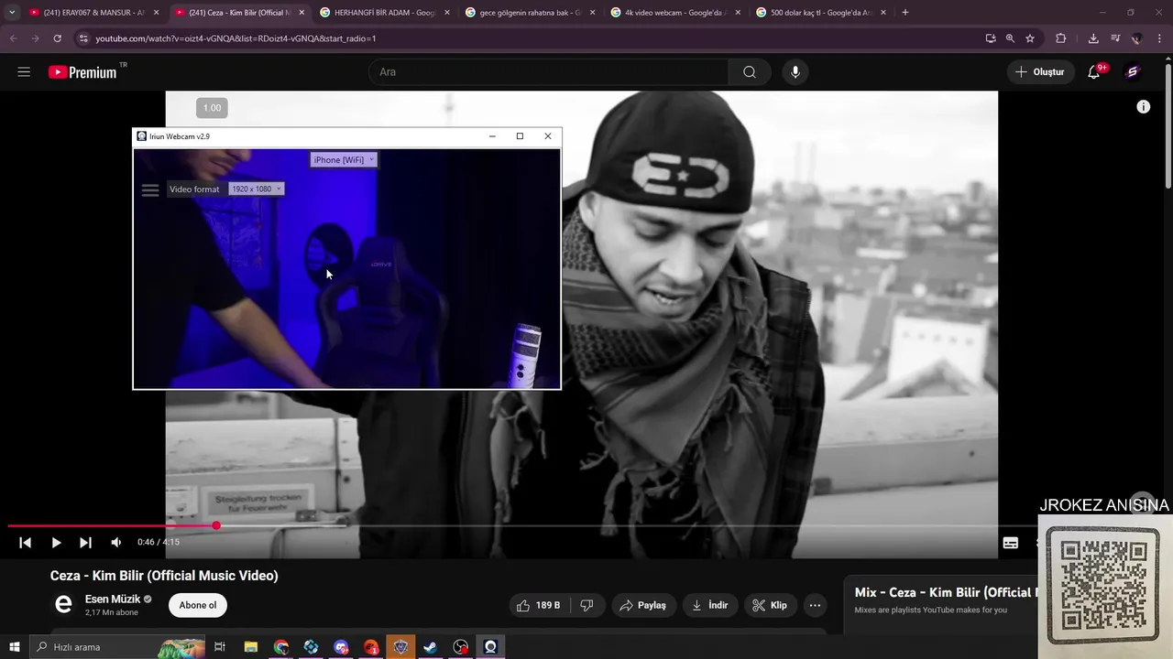Open a new browser tab

point(905,13)
